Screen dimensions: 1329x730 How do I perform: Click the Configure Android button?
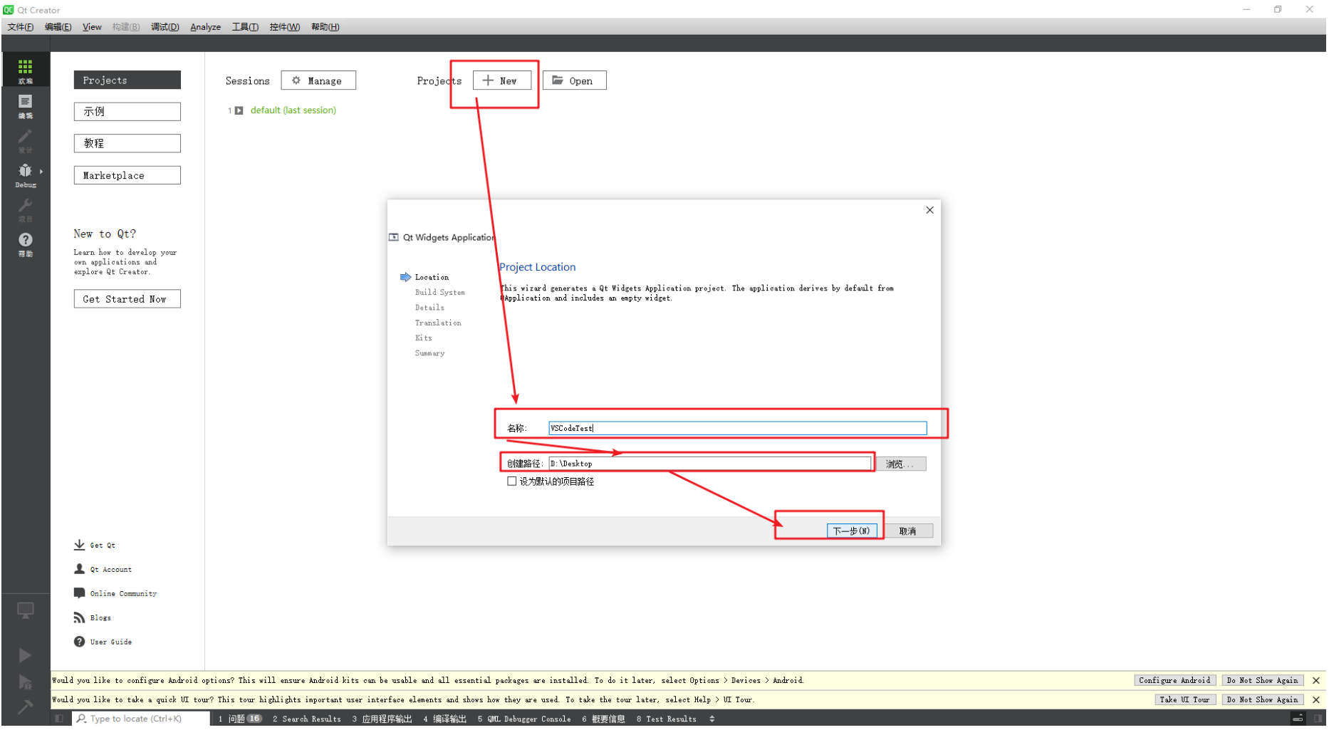coord(1174,681)
